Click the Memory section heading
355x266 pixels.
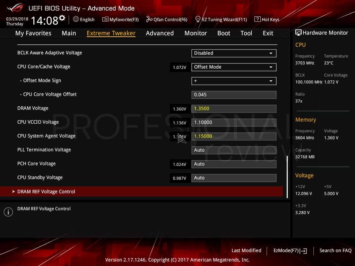pos(305,119)
